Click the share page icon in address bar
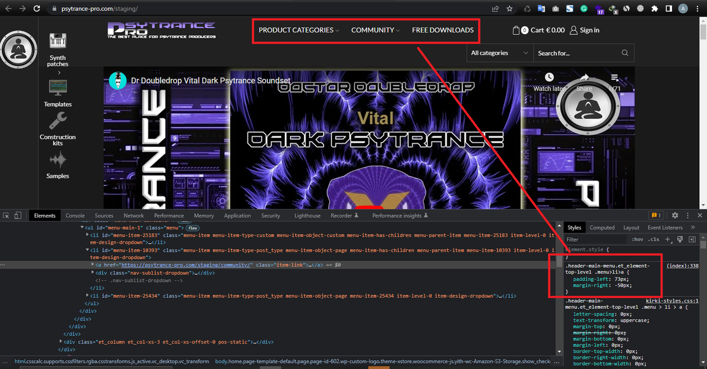The width and height of the screenshot is (707, 369). (495, 8)
